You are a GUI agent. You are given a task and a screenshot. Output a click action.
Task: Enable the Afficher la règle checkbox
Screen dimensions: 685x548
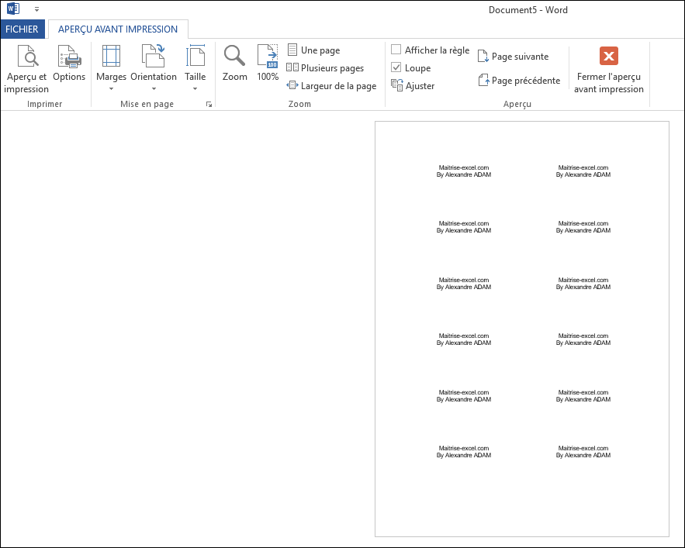click(x=396, y=50)
